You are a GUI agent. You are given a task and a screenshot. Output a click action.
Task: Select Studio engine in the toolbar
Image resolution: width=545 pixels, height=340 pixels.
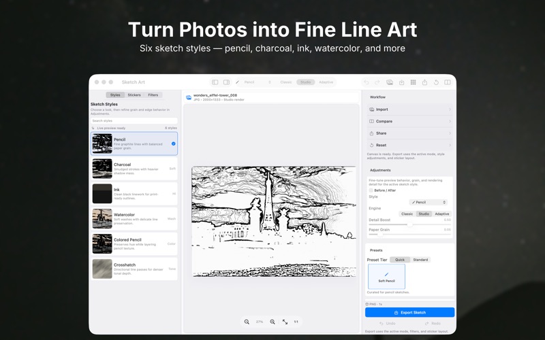click(305, 82)
